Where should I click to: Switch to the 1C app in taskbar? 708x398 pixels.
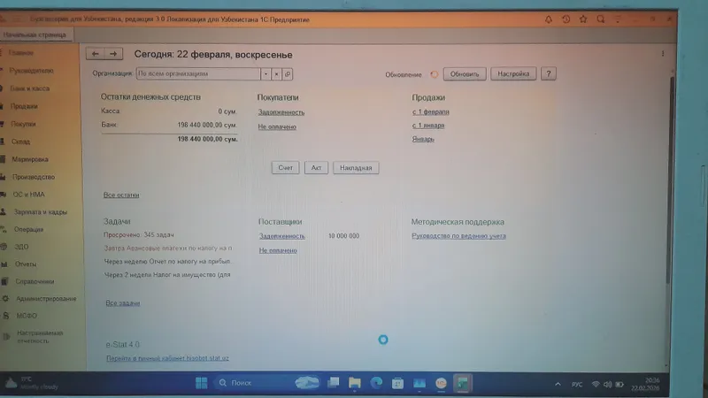pos(441,383)
